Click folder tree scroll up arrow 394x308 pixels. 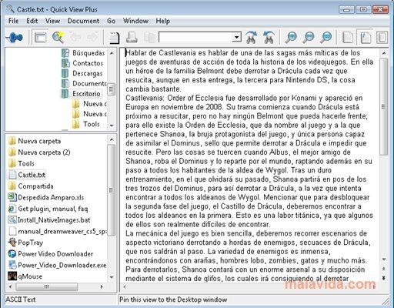(x=112, y=53)
